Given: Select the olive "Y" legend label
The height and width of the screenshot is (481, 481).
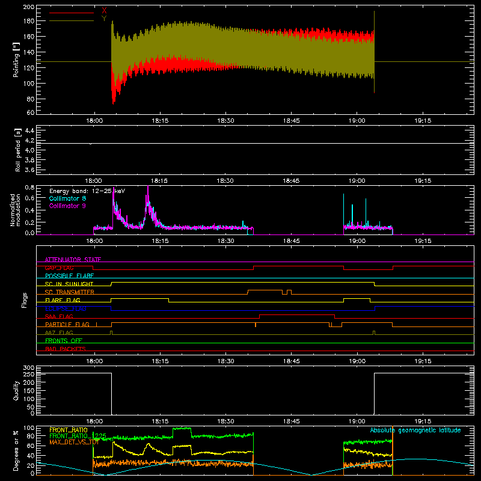Looking at the screenshot, I should (x=104, y=19).
